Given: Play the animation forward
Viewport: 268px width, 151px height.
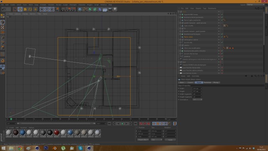Looking at the screenshot, I should point(122,123).
